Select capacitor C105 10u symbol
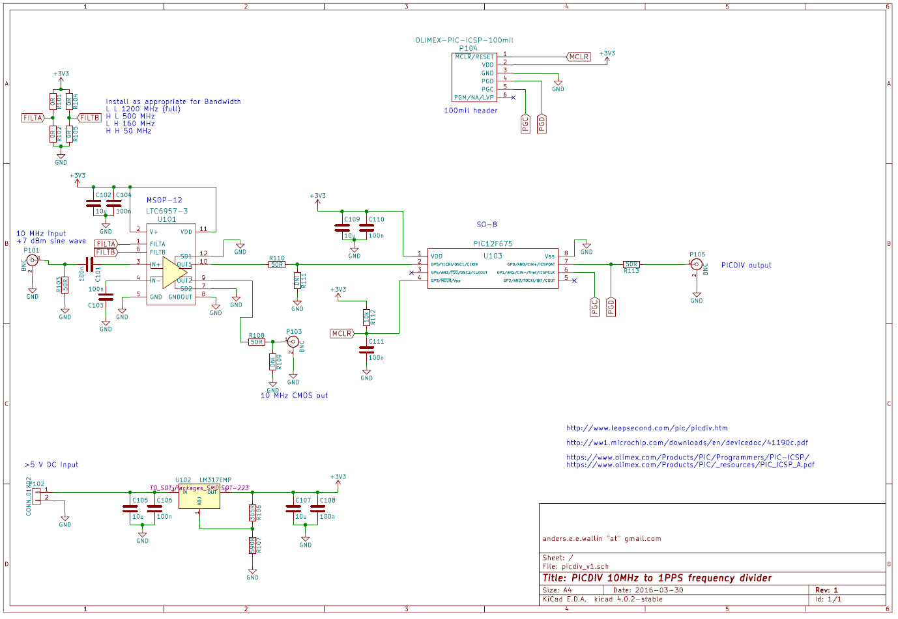 click(130, 508)
